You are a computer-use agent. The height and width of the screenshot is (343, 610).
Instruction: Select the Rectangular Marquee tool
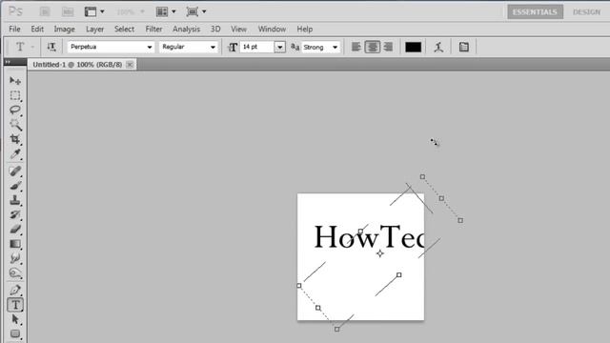coord(15,95)
